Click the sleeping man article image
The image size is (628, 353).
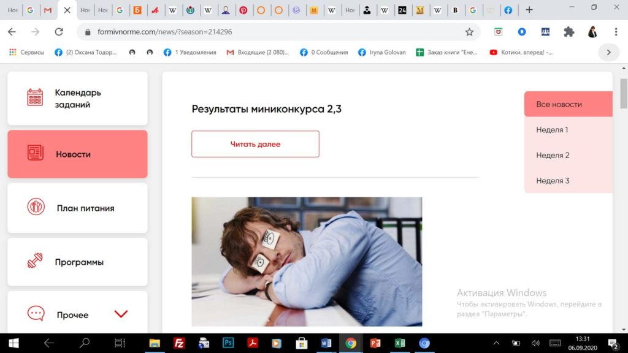[307, 262]
